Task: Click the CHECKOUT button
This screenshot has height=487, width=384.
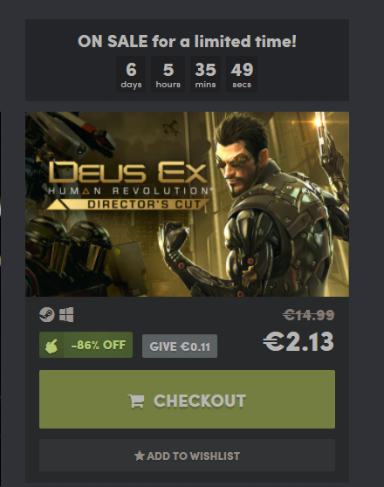Action: pyautogui.click(x=187, y=400)
